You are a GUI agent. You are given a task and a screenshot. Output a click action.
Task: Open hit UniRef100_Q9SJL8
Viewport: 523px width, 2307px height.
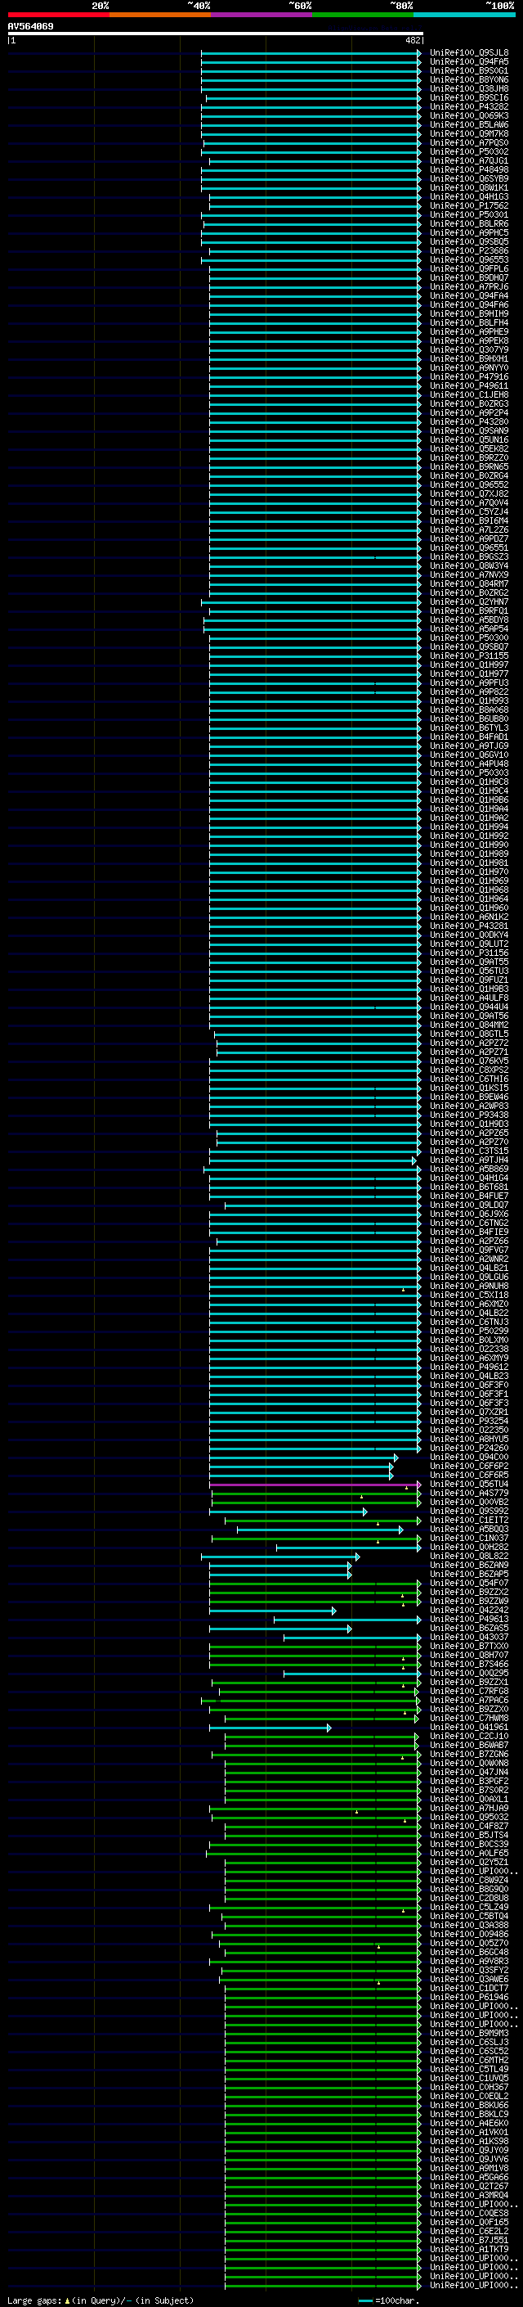point(469,53)
